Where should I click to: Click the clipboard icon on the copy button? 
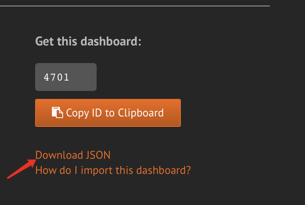tap(57, 113)
